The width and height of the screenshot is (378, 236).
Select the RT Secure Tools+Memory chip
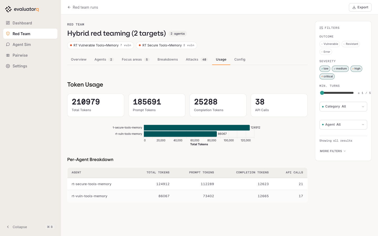point(166,45)
